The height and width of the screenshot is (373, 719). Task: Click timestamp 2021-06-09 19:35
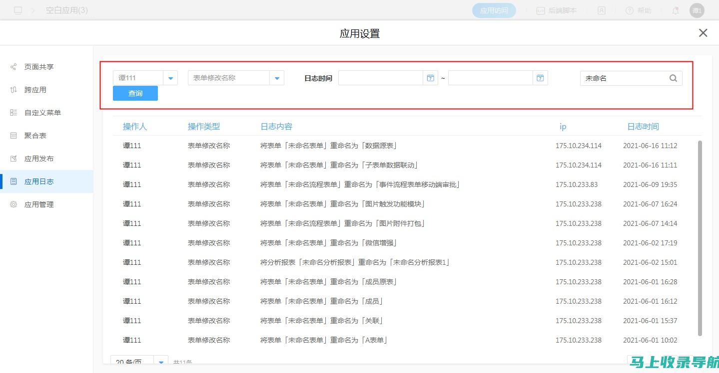click(x=650, y=185)
